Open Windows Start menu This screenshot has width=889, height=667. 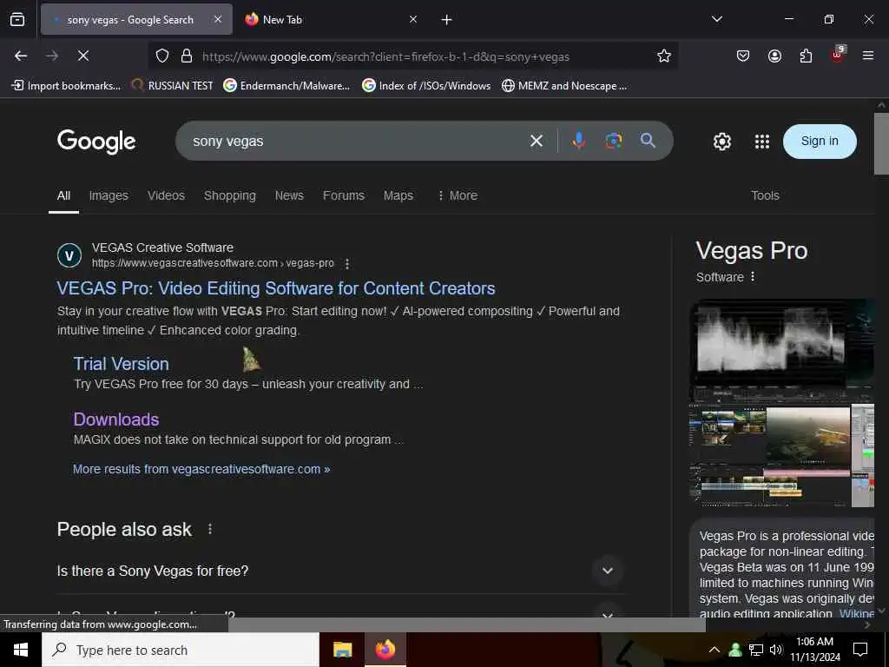tap(21, 650)
